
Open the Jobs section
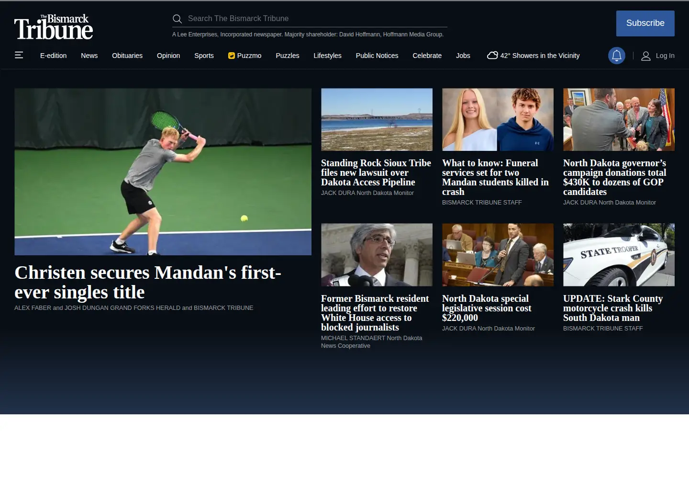463,56
